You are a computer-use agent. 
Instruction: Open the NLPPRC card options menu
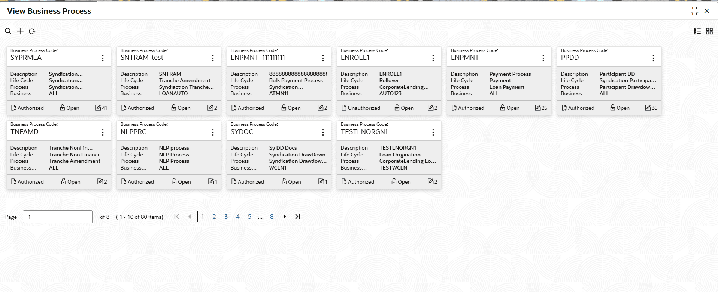213,132
